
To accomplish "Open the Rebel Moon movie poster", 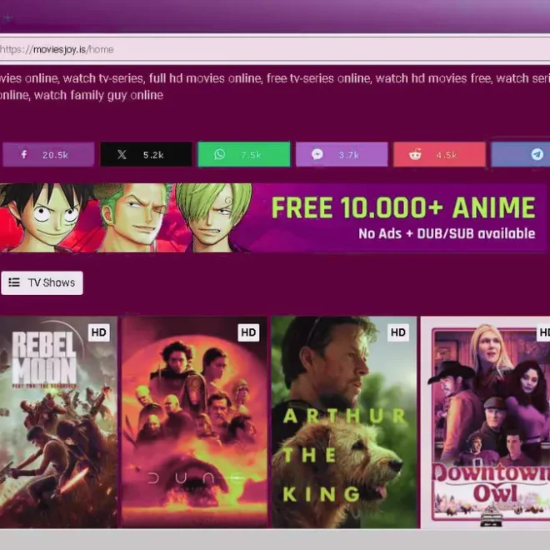I will pyautogui.click(x=58, y=422).
